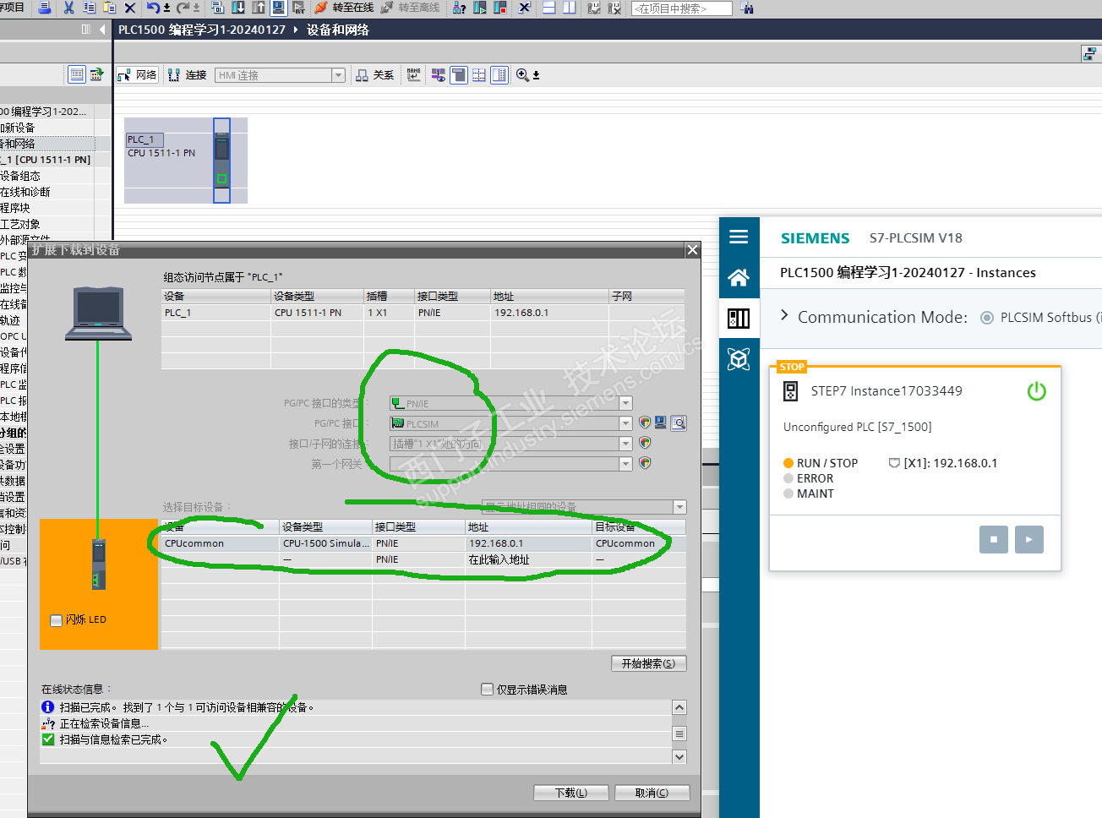
Task: Toggle the 仅显示错误消息 checkbox
Action: point(487,690)
